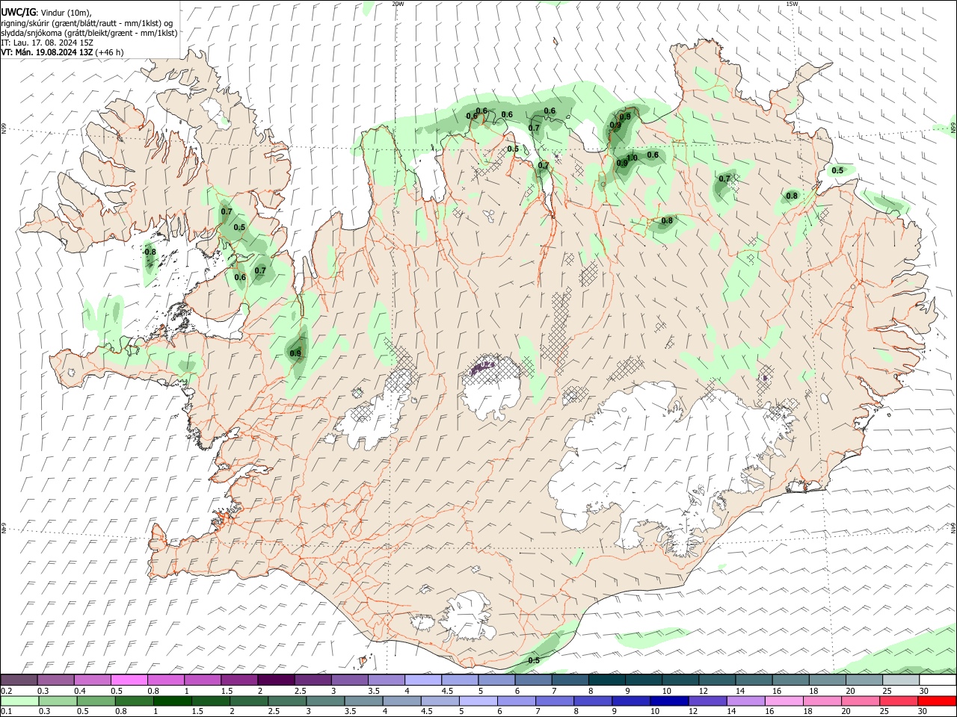
Task: Click the 1.0 precipitation value in north Iceland
Action: [632, 158]
